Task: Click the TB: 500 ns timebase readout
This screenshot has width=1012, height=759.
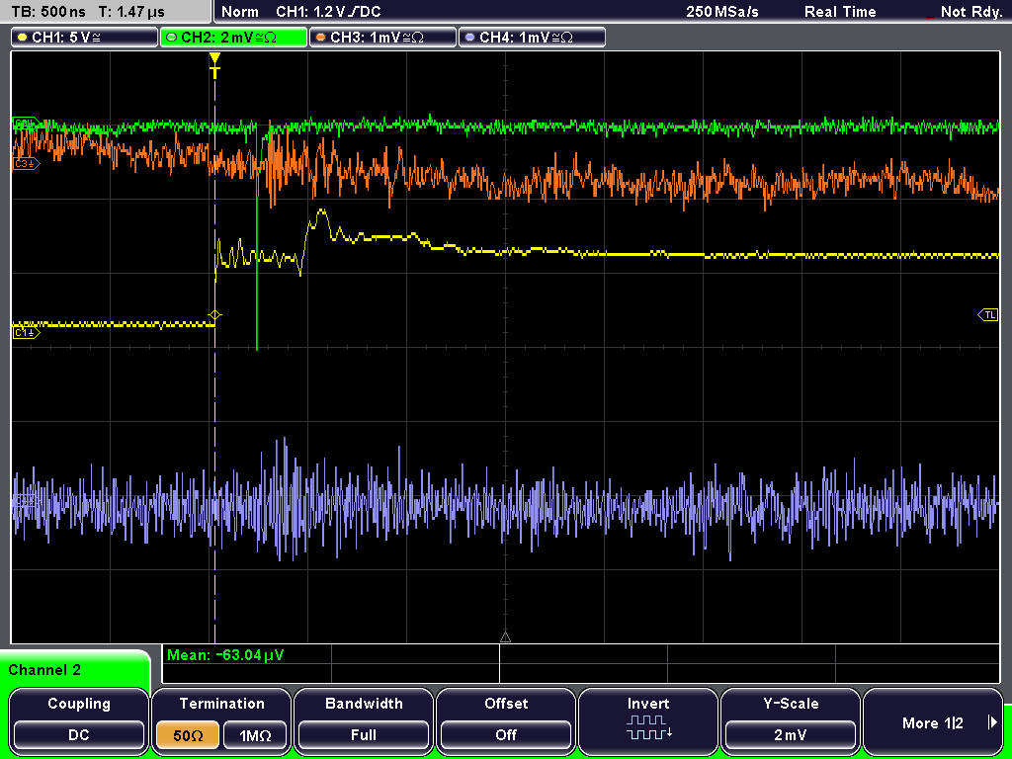Action: click(47, 12)
